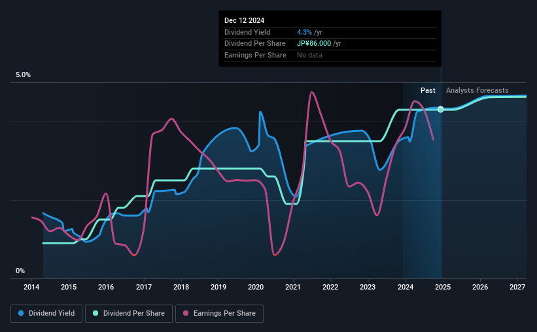Click the pink Earnings Per Share legend dot
Viewport: 537px width, 332px height.
point(186,313)
